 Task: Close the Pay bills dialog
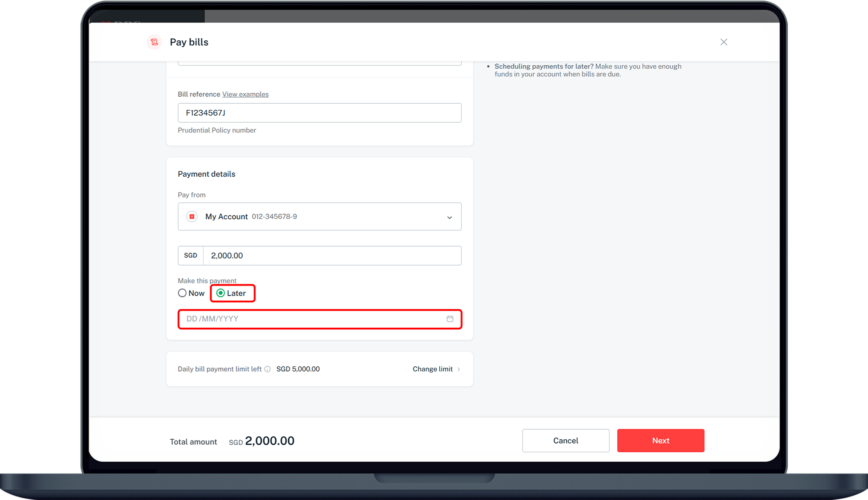click(x=723, y=42)
